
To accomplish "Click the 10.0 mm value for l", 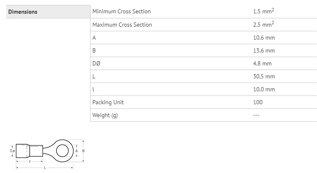I will (264, 89).
